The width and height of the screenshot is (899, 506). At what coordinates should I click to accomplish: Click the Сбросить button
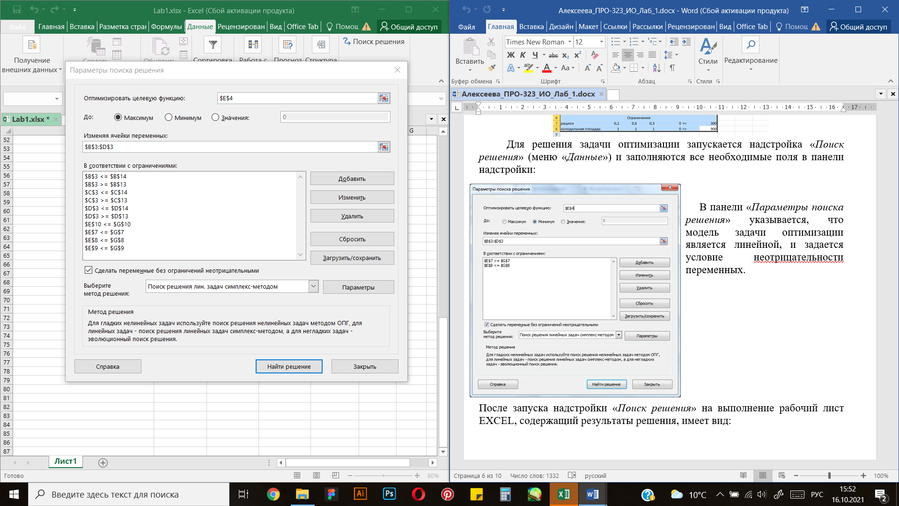pos(352,239)
